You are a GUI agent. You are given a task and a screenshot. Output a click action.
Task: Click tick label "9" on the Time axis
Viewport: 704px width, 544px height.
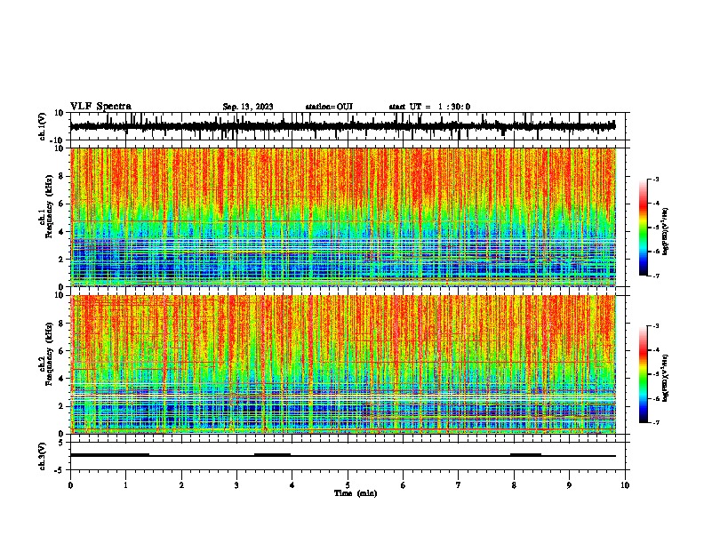569,485
